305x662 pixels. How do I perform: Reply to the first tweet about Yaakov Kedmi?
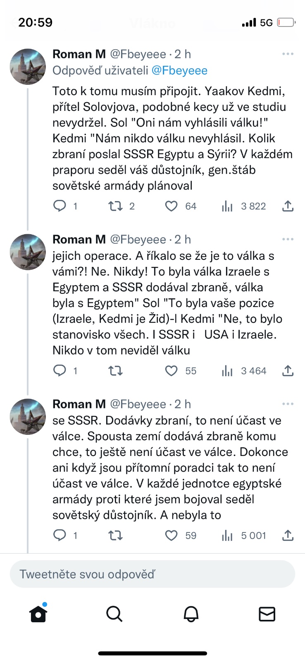click(60, 206)
